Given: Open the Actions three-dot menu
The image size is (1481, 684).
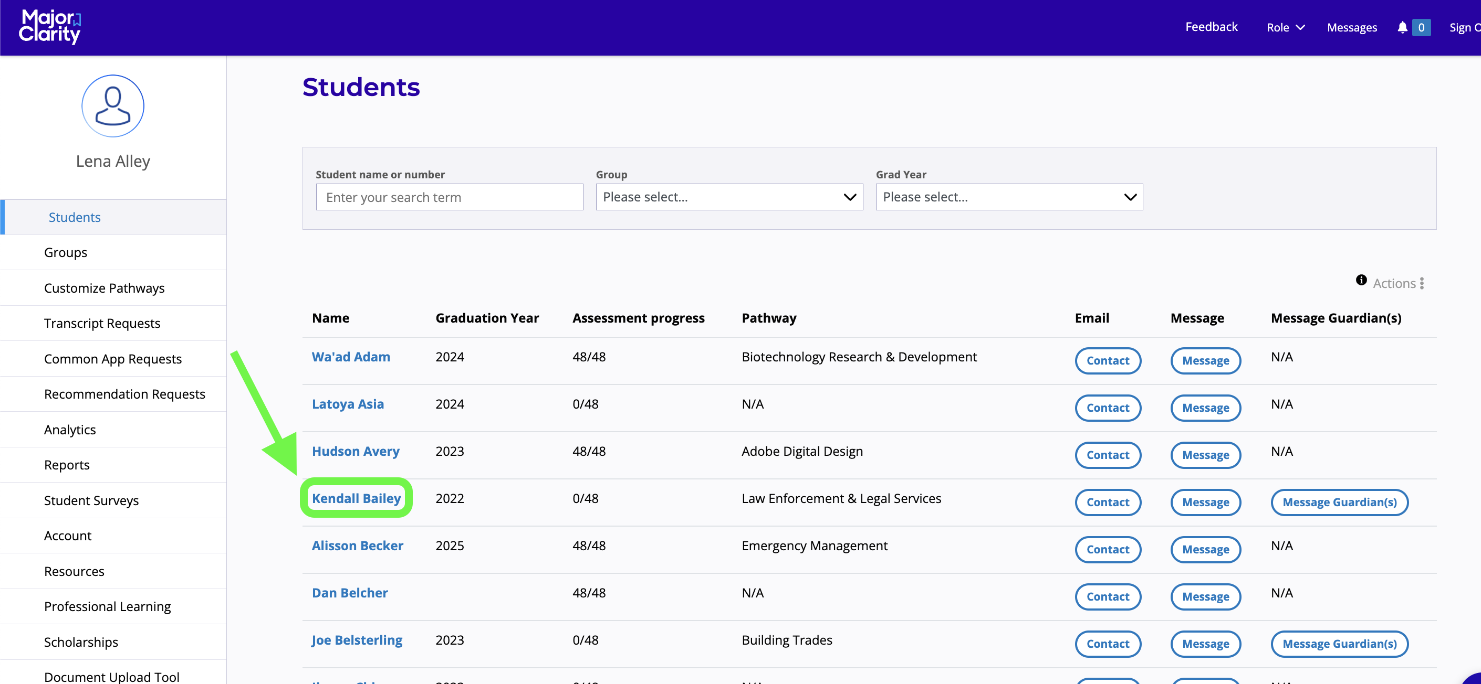Looking at the screenshot, I should click(x=1422, y=283).
